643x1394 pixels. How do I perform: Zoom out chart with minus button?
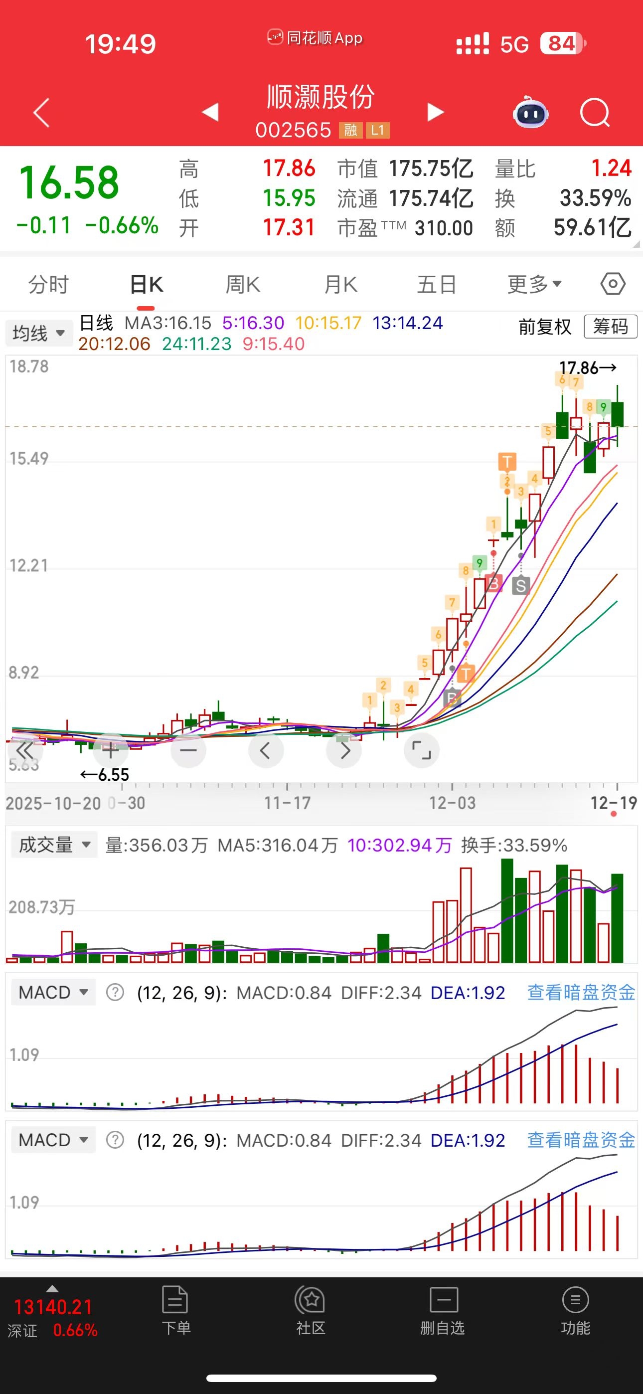point(188,750)
